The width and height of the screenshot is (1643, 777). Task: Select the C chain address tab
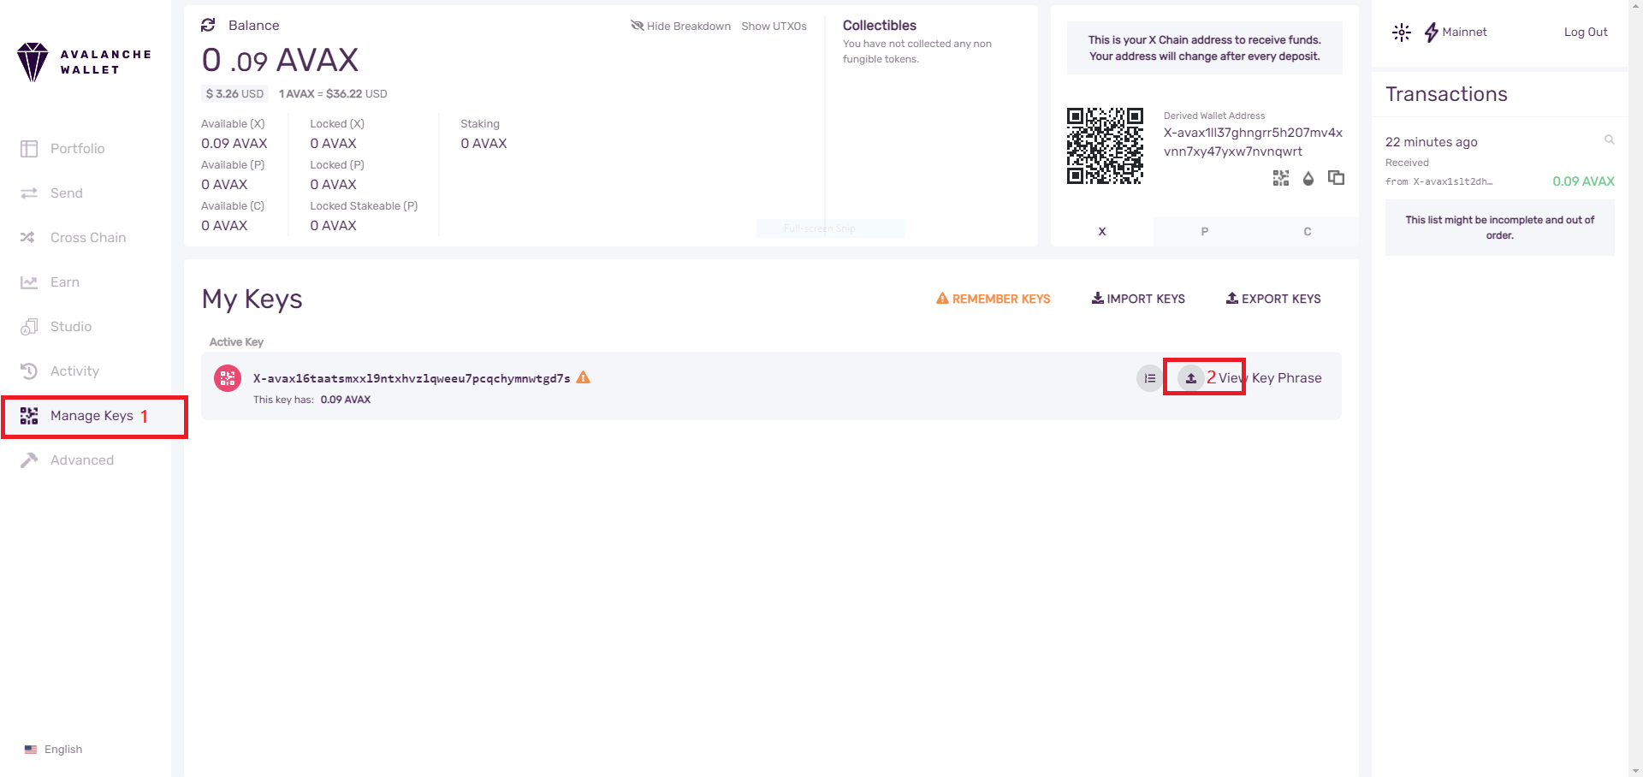pos(1307,231)
